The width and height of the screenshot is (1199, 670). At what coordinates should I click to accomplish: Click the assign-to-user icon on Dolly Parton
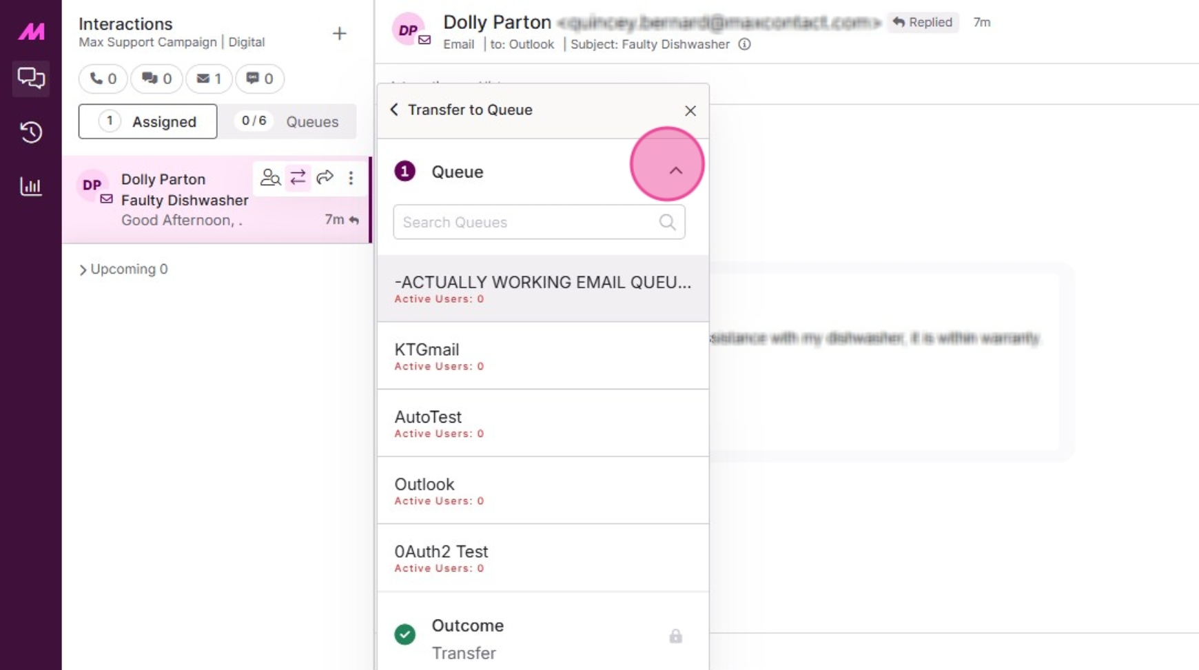click(270, 178)
